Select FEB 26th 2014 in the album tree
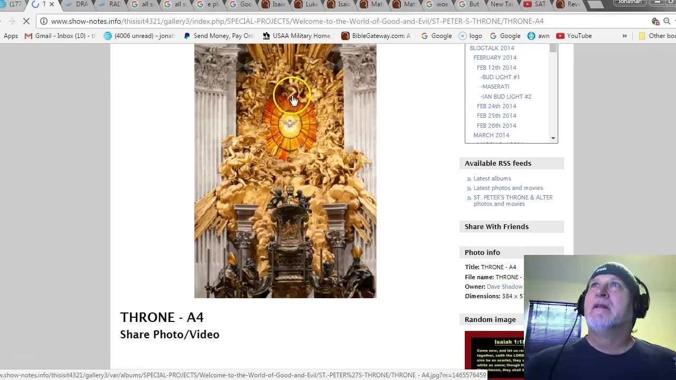The height and width of the screenshot is (380, 676). pyautogui.click(x=496, y=126)
